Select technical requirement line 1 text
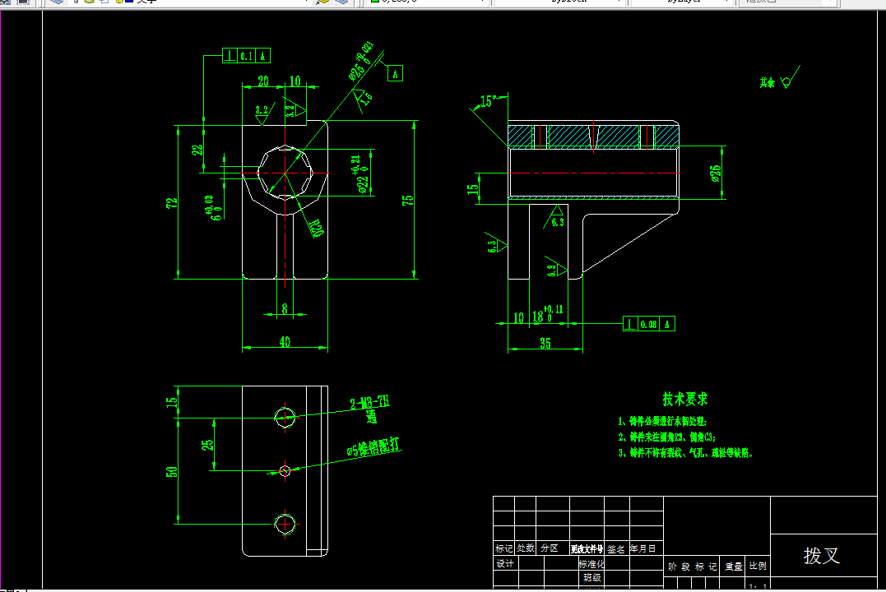Viewport: 886px width, 592px height. (662, 422)
